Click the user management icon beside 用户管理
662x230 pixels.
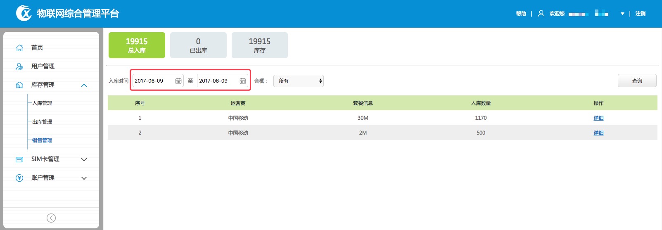(x=19, y=66)
